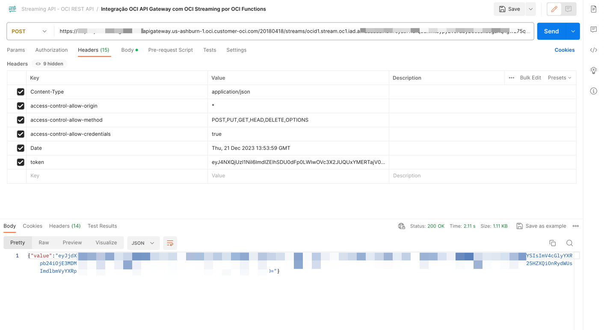
Task: Search the response with magnifier icon
Action: 569,243
